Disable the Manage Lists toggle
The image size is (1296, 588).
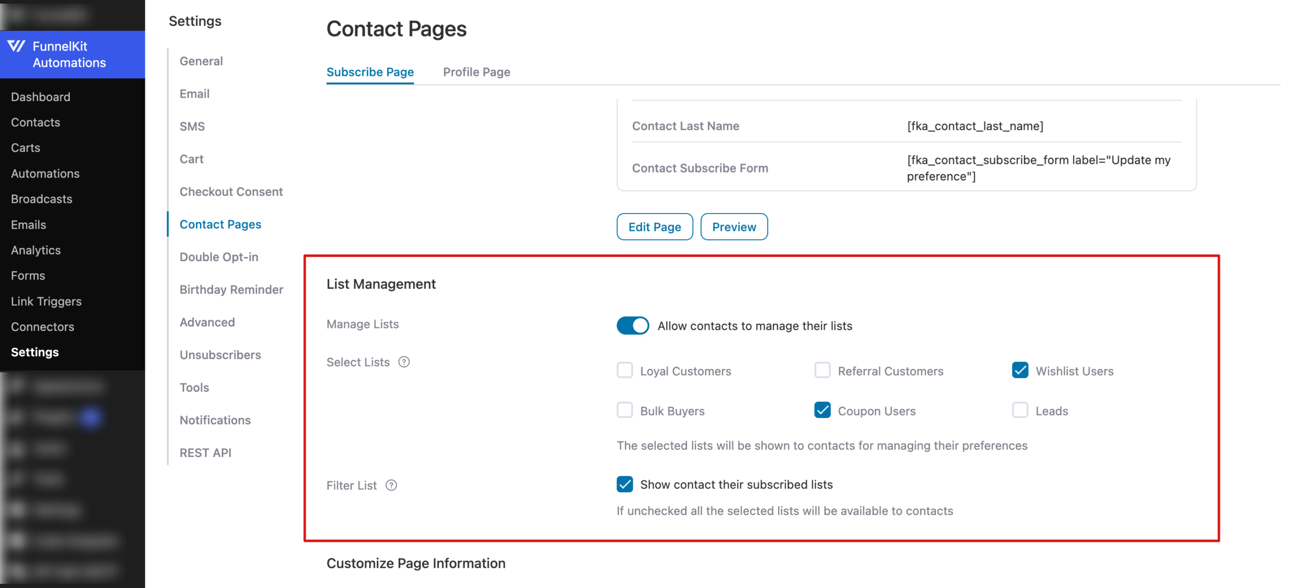coord(632,325)
